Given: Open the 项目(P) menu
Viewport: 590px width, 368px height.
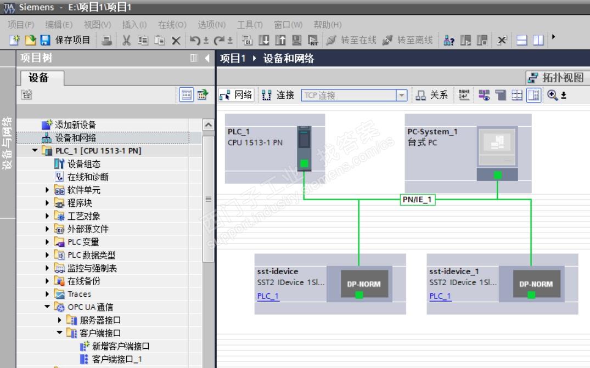Looking at the screenshot, I should (21, 25).
